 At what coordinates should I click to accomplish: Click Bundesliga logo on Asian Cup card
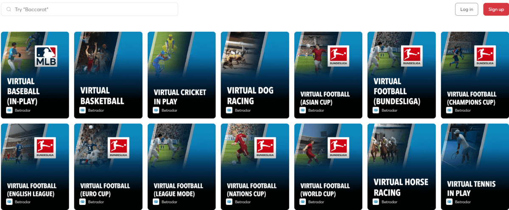pyautogui.click(x=339, y=56)
